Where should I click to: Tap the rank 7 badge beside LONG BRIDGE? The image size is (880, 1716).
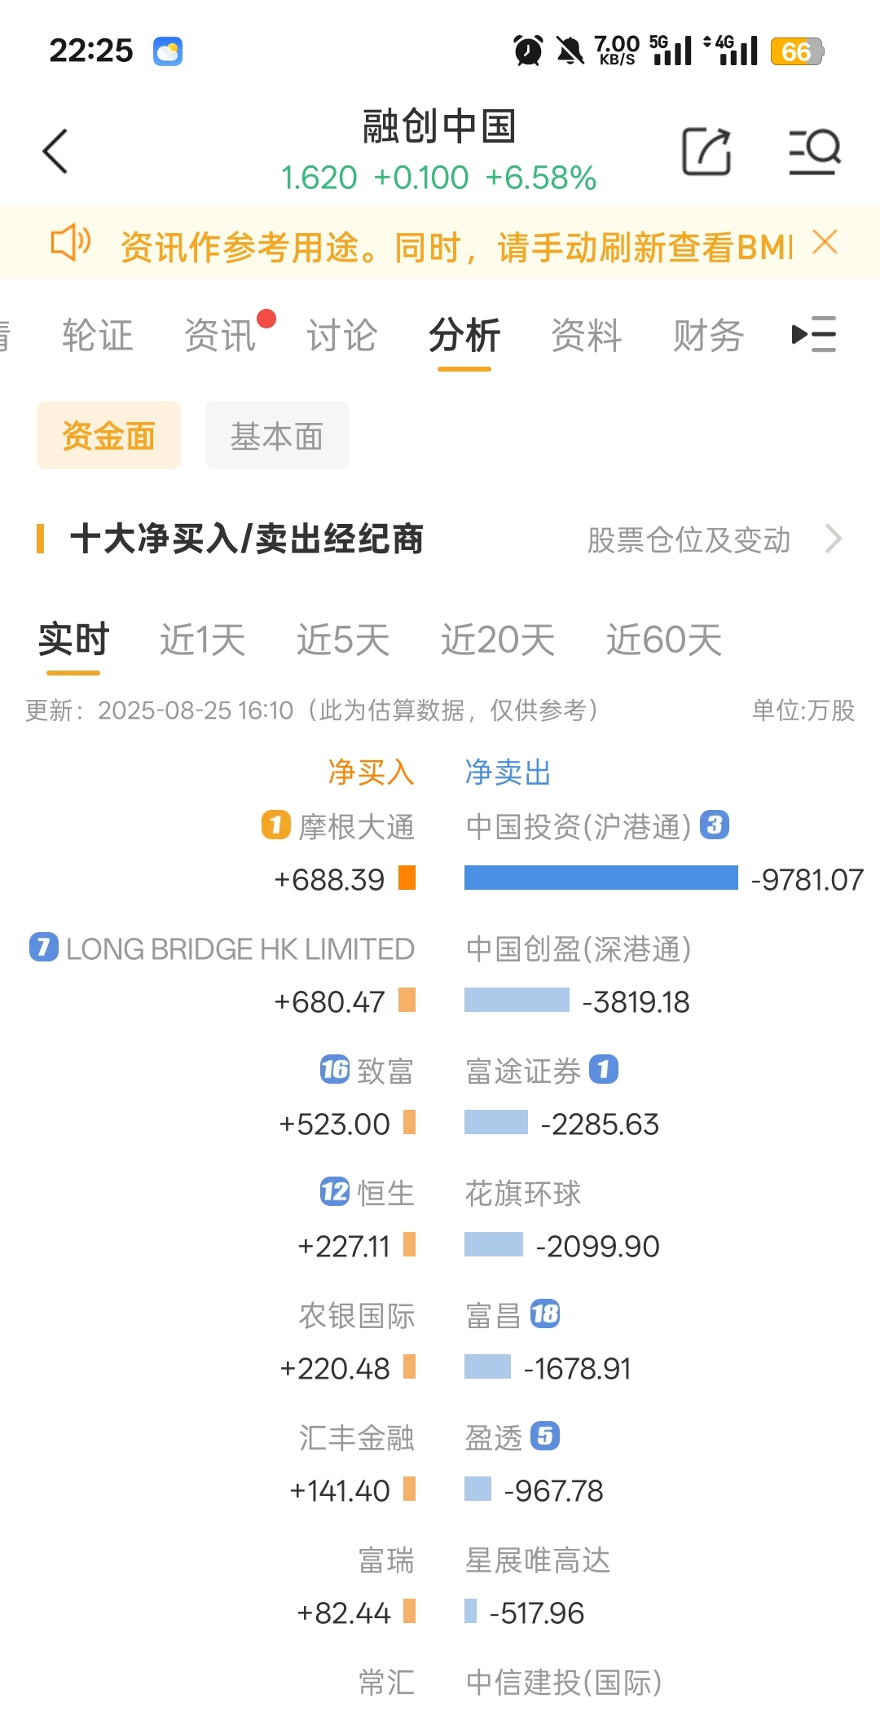(44, 947)
